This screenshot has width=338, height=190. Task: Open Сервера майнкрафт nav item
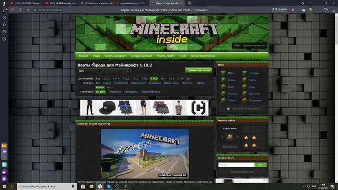[141, 56]
